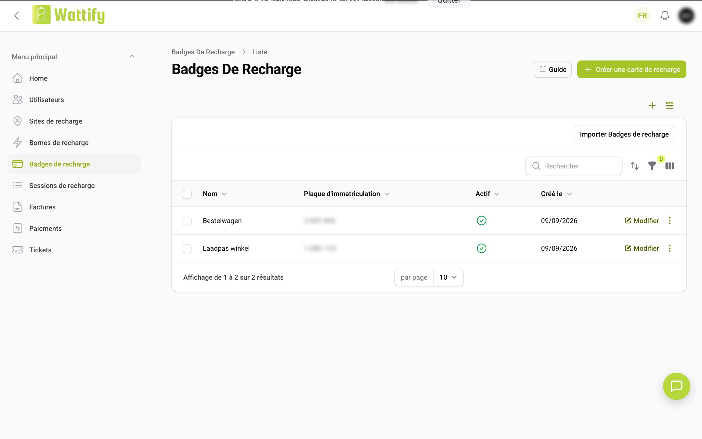Open the Guide

point(552,69)
